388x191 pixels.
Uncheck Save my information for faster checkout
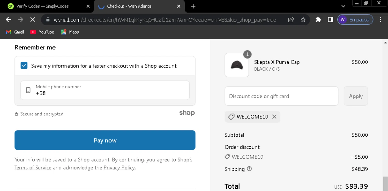(24, 65)
